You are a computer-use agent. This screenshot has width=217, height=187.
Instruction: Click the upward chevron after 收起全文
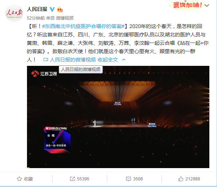point(124,60)
